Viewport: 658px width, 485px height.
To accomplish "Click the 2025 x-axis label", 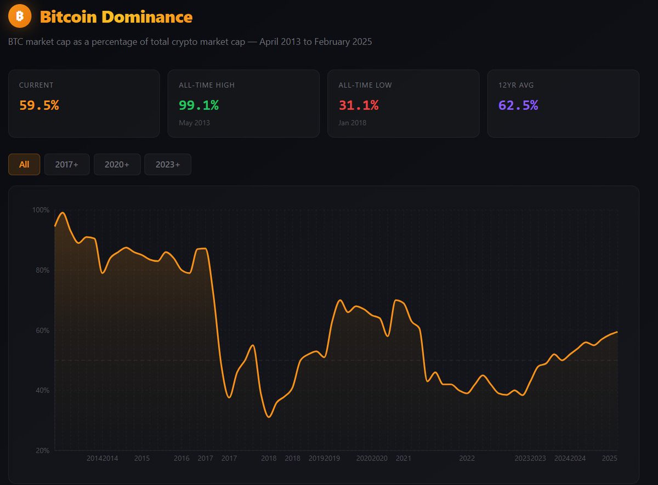I will [610, 458].
